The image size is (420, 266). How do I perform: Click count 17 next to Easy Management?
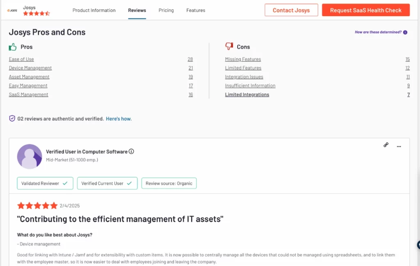[x=191, y=86]
